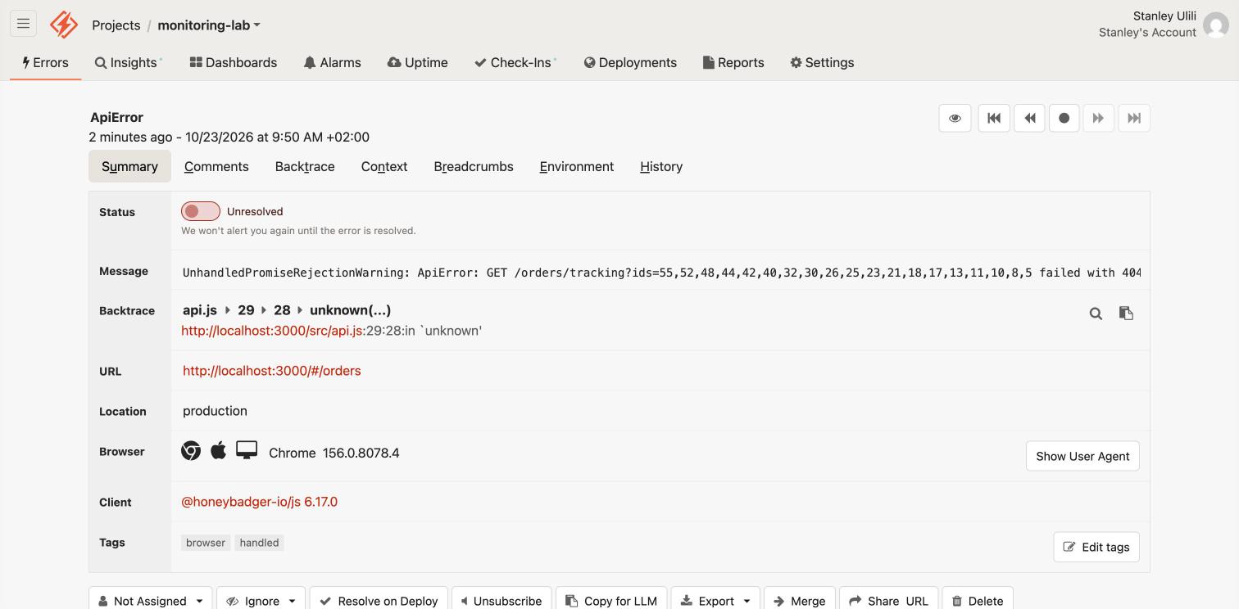Open the user avatar menu
This screenshot has width=1239, height=609.
click(1216, 25)
